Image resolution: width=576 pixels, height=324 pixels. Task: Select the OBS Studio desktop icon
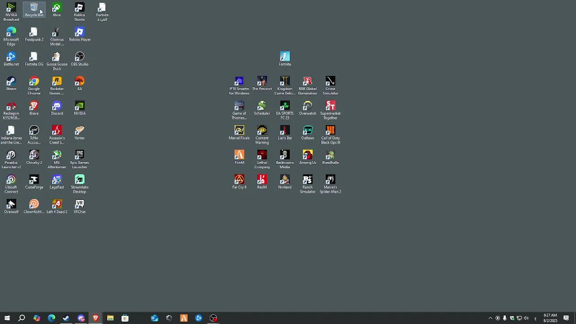pos(80,59)
